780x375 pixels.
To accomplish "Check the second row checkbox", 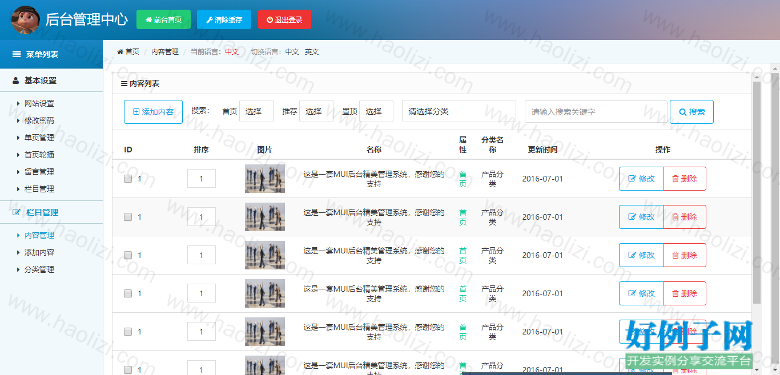I will tap(128, 217).
